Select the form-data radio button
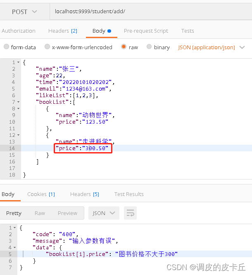Screen dimensions: 252x275 pyautogui.click(x=6, y=47)
